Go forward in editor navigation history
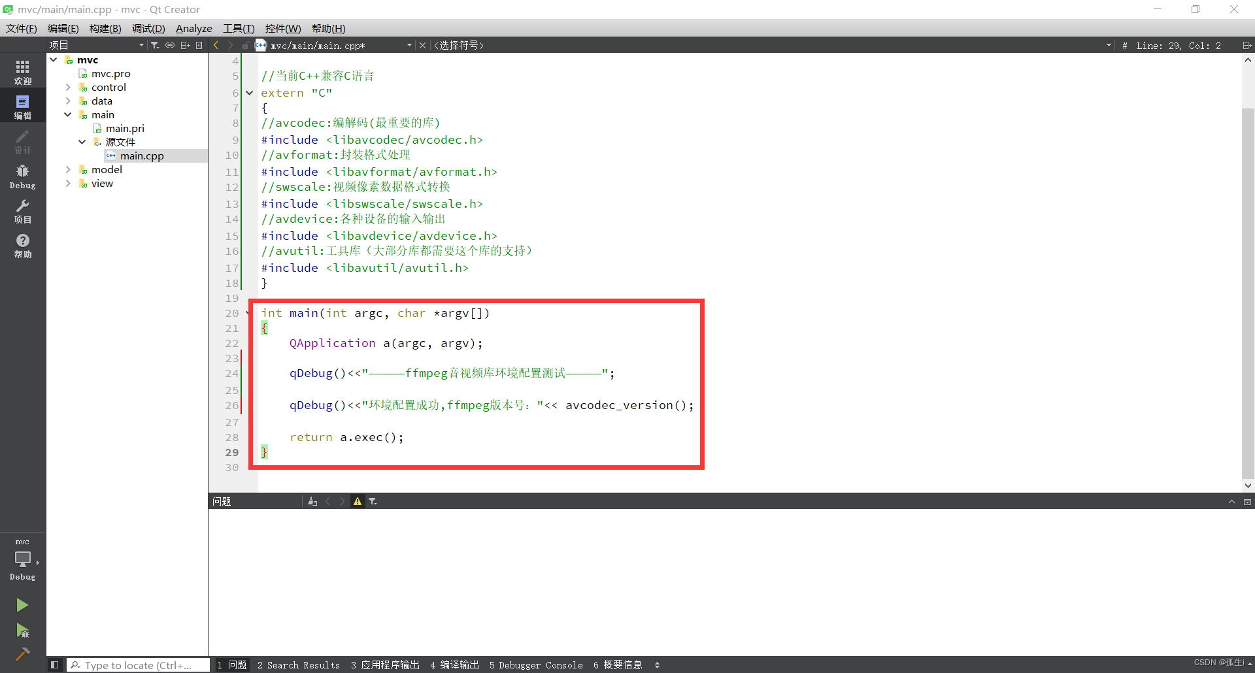The width and height of the screenshot is (1255, 673). coord(230,45)
